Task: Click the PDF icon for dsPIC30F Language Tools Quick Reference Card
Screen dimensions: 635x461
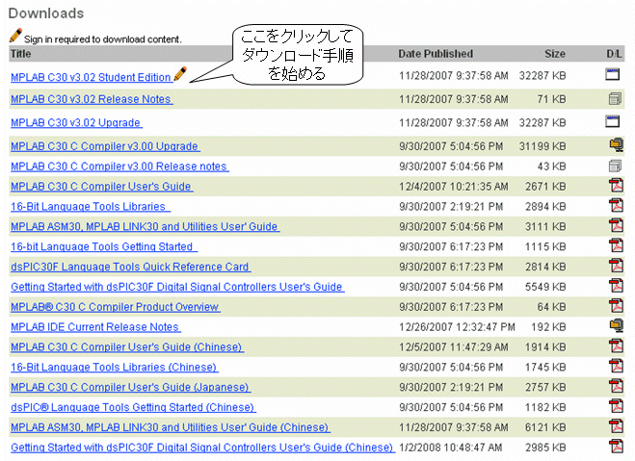Action: click(617, 266)
